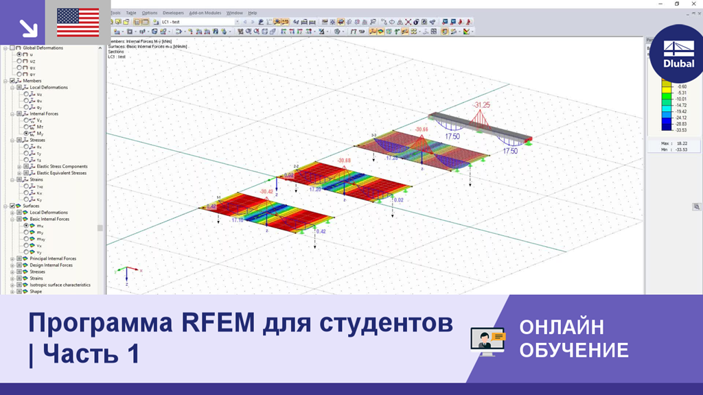This screenshot has width=703, height=395.
Task: Click the magnifier button at right panel edge
Action: [696, 206]
